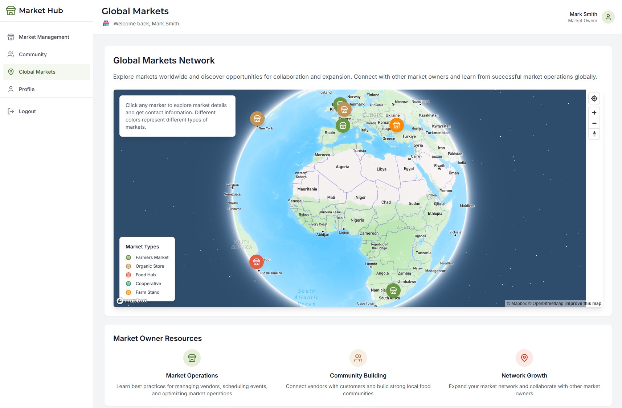622x408 pixels.
Task: Click the Profile person icon in sidebar
Action: 11,89
